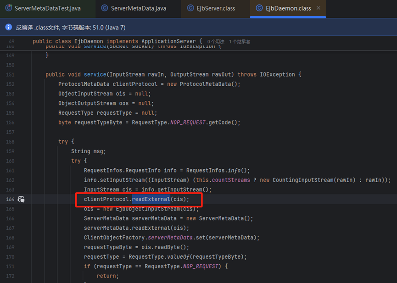Switch to the ServerMetaDataTest.java tab

pos(47,8)
